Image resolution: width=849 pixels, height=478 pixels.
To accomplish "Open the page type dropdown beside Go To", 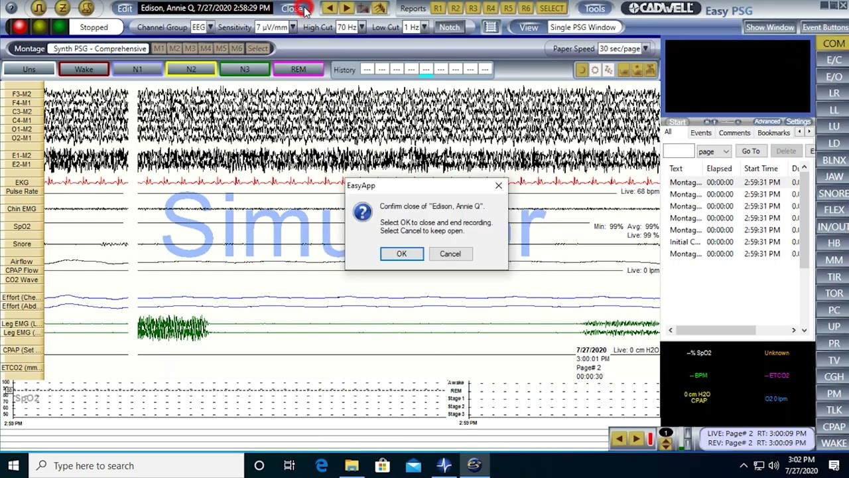I will pos(714,151).
